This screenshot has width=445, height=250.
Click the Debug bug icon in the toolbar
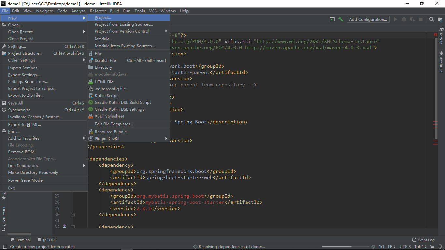pyautogui.click(x=404, y=19)
